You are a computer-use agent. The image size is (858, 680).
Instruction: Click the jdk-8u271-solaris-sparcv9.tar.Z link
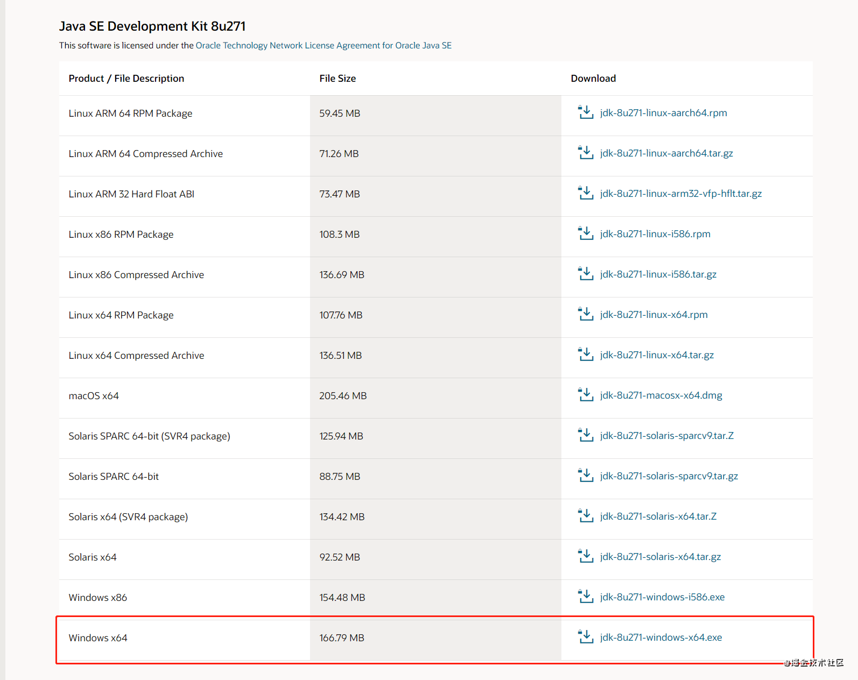coord(667,436)
